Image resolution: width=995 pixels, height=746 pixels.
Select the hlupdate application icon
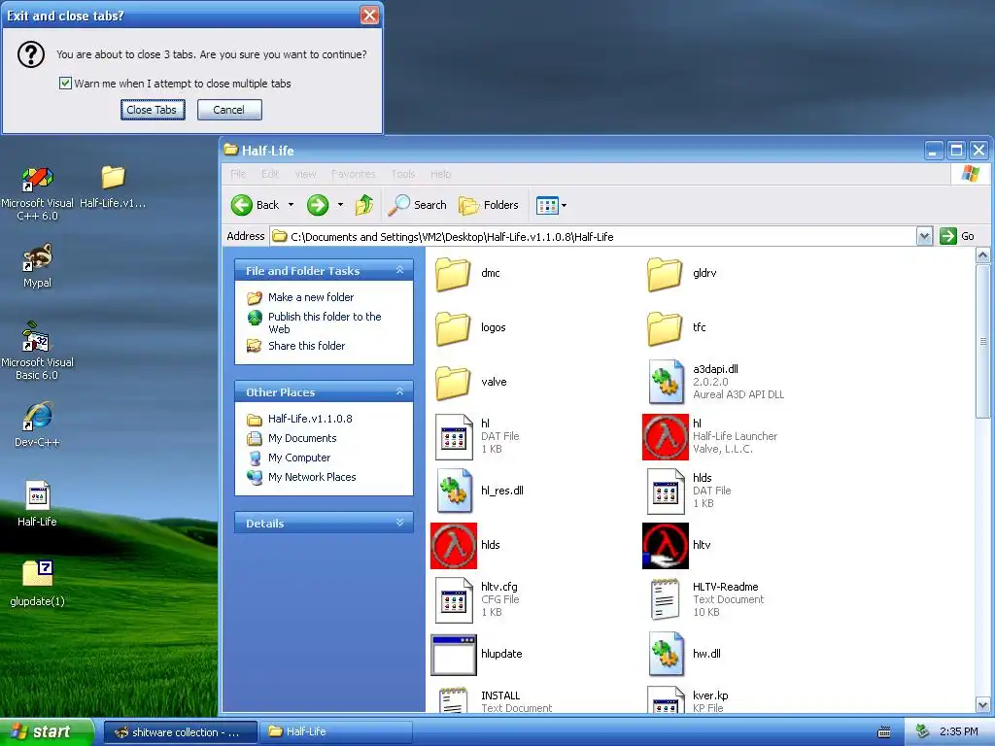(x=453, y=655)
